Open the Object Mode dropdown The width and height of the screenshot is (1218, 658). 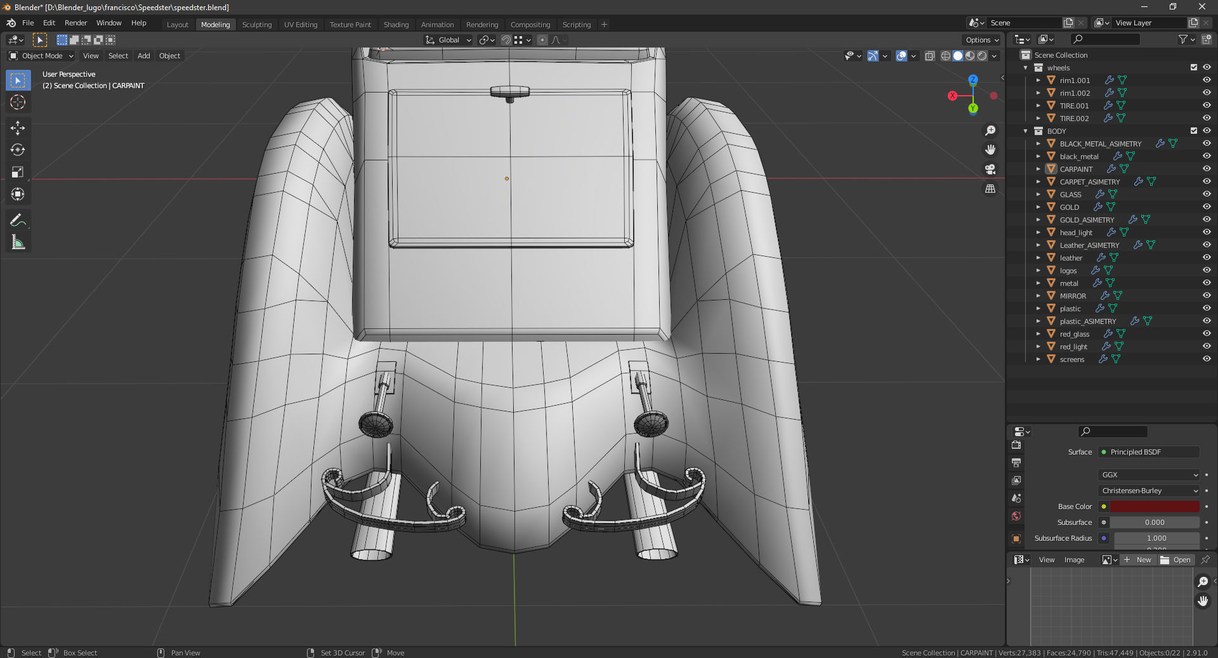(41, 56)
